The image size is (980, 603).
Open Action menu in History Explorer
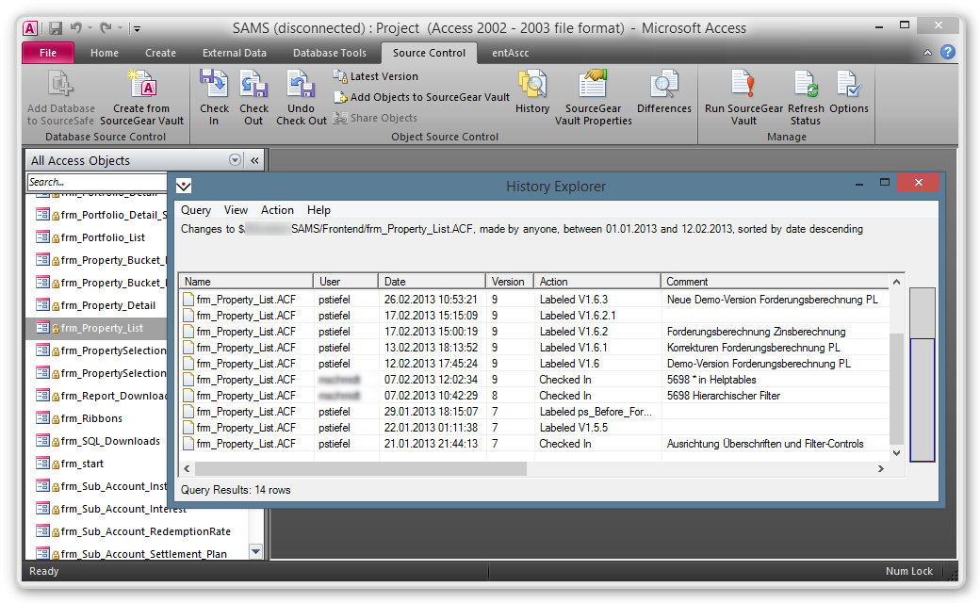[x=277, y=210]
